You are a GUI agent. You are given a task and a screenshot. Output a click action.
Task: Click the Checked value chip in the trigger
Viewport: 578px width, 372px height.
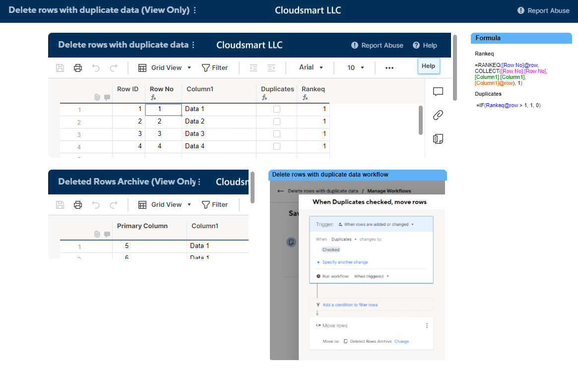[x=330, y=249]
